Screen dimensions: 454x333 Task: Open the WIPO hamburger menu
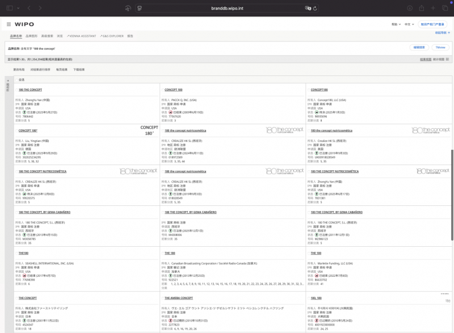pos(9,24)
